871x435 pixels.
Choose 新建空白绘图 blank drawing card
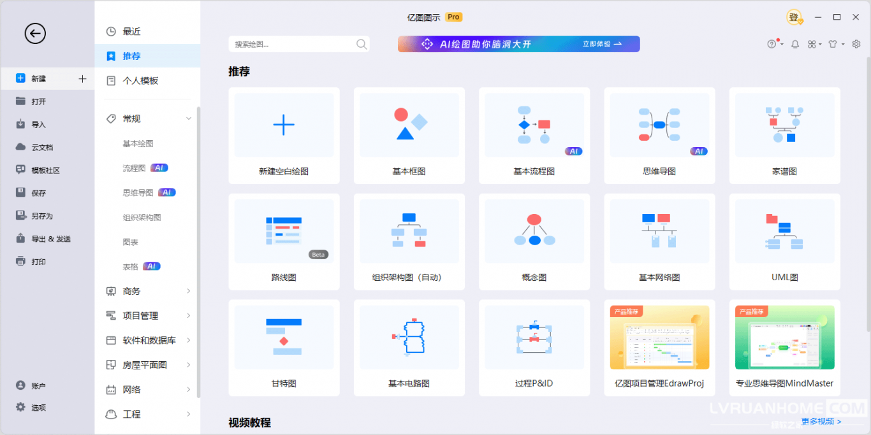(284, 136)
